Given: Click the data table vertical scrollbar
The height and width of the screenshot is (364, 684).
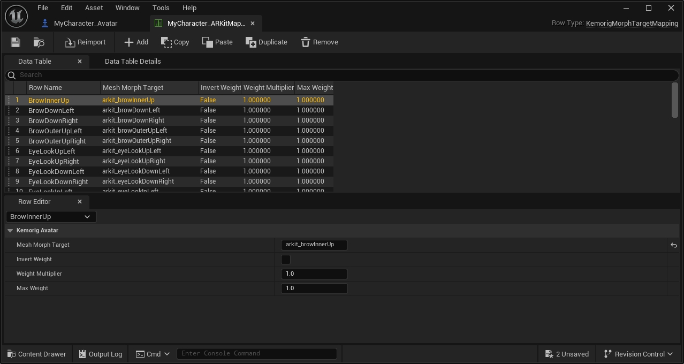Looking at the screenshot, I should click(x=674, y=100).
